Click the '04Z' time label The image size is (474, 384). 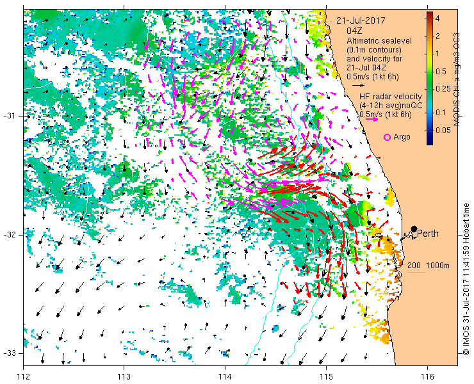tap(354, 31)
